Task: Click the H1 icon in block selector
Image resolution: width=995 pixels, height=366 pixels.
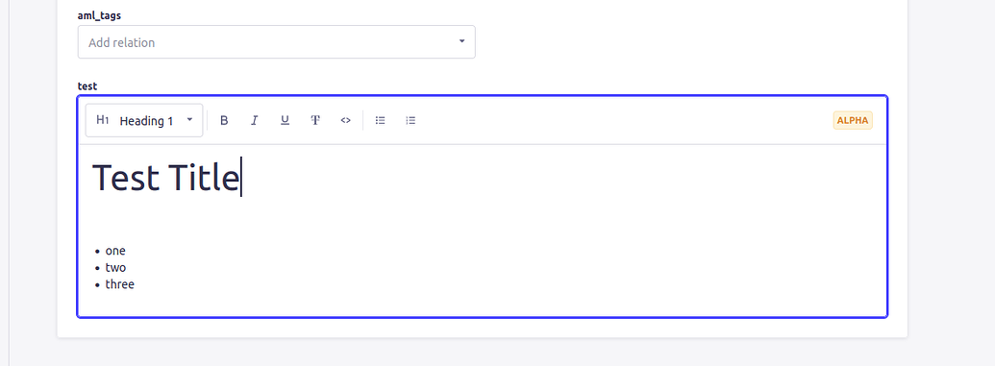Action: pyautogui.click(x=103, y=120)
